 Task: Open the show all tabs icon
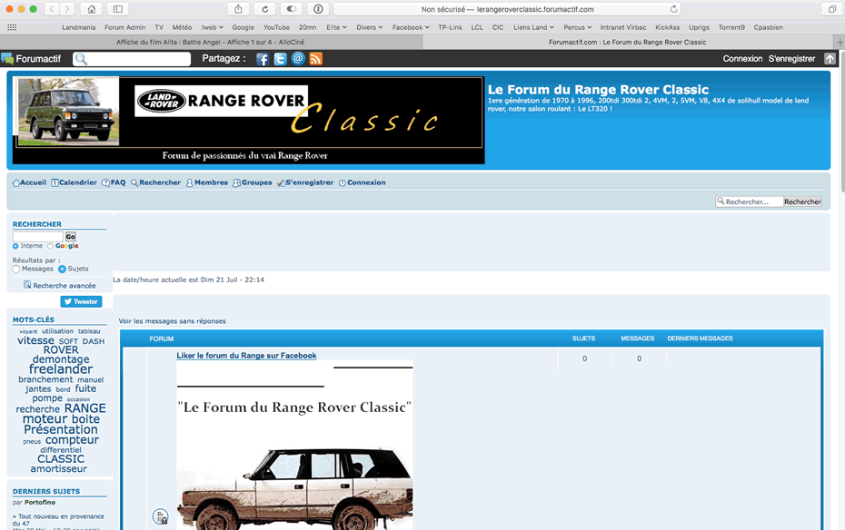click(x=832, y=9)
